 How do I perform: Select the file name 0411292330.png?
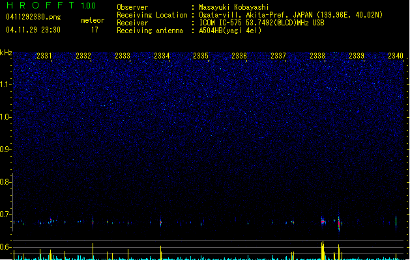coord(33,17)
